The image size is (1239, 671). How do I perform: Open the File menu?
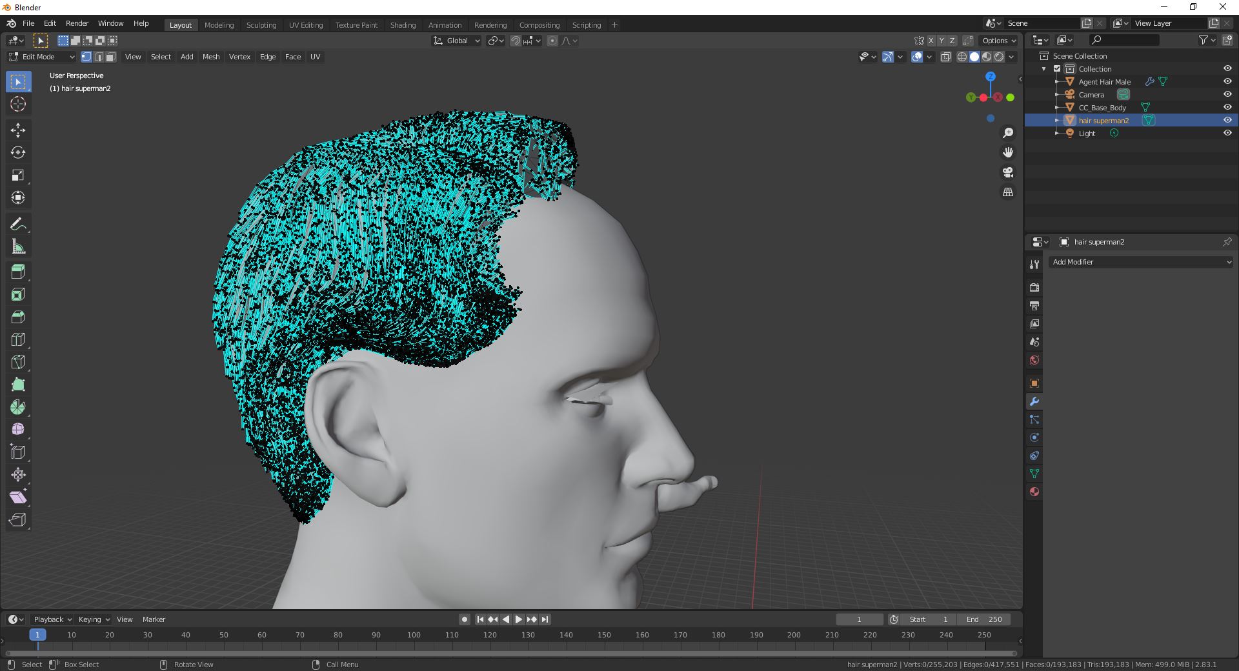(28, 23)
